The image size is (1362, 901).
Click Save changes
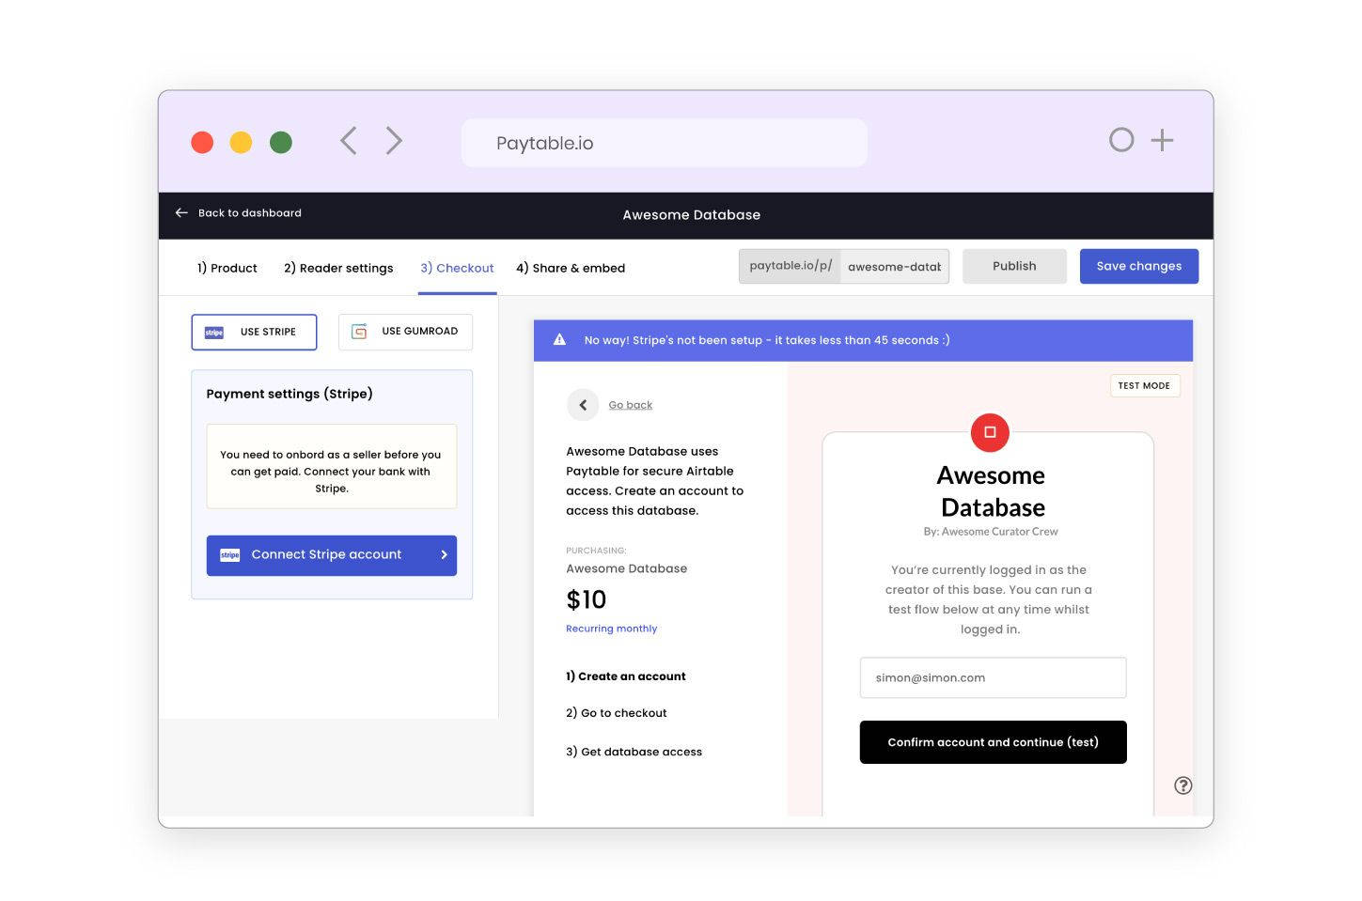(1139, 266)
